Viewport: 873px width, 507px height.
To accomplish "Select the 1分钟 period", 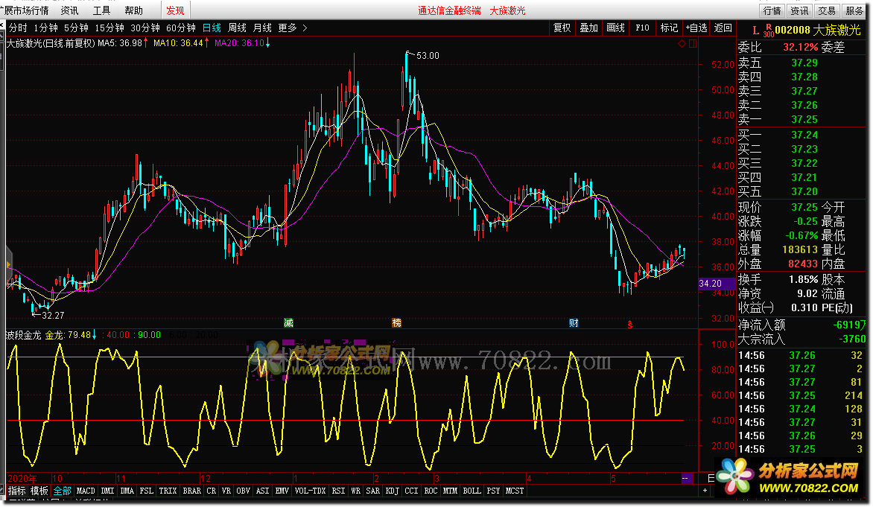I will point(45,28).
